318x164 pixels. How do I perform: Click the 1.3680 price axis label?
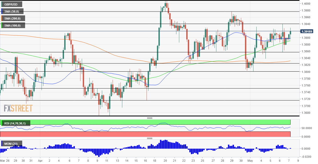click(x=306, y=113)
